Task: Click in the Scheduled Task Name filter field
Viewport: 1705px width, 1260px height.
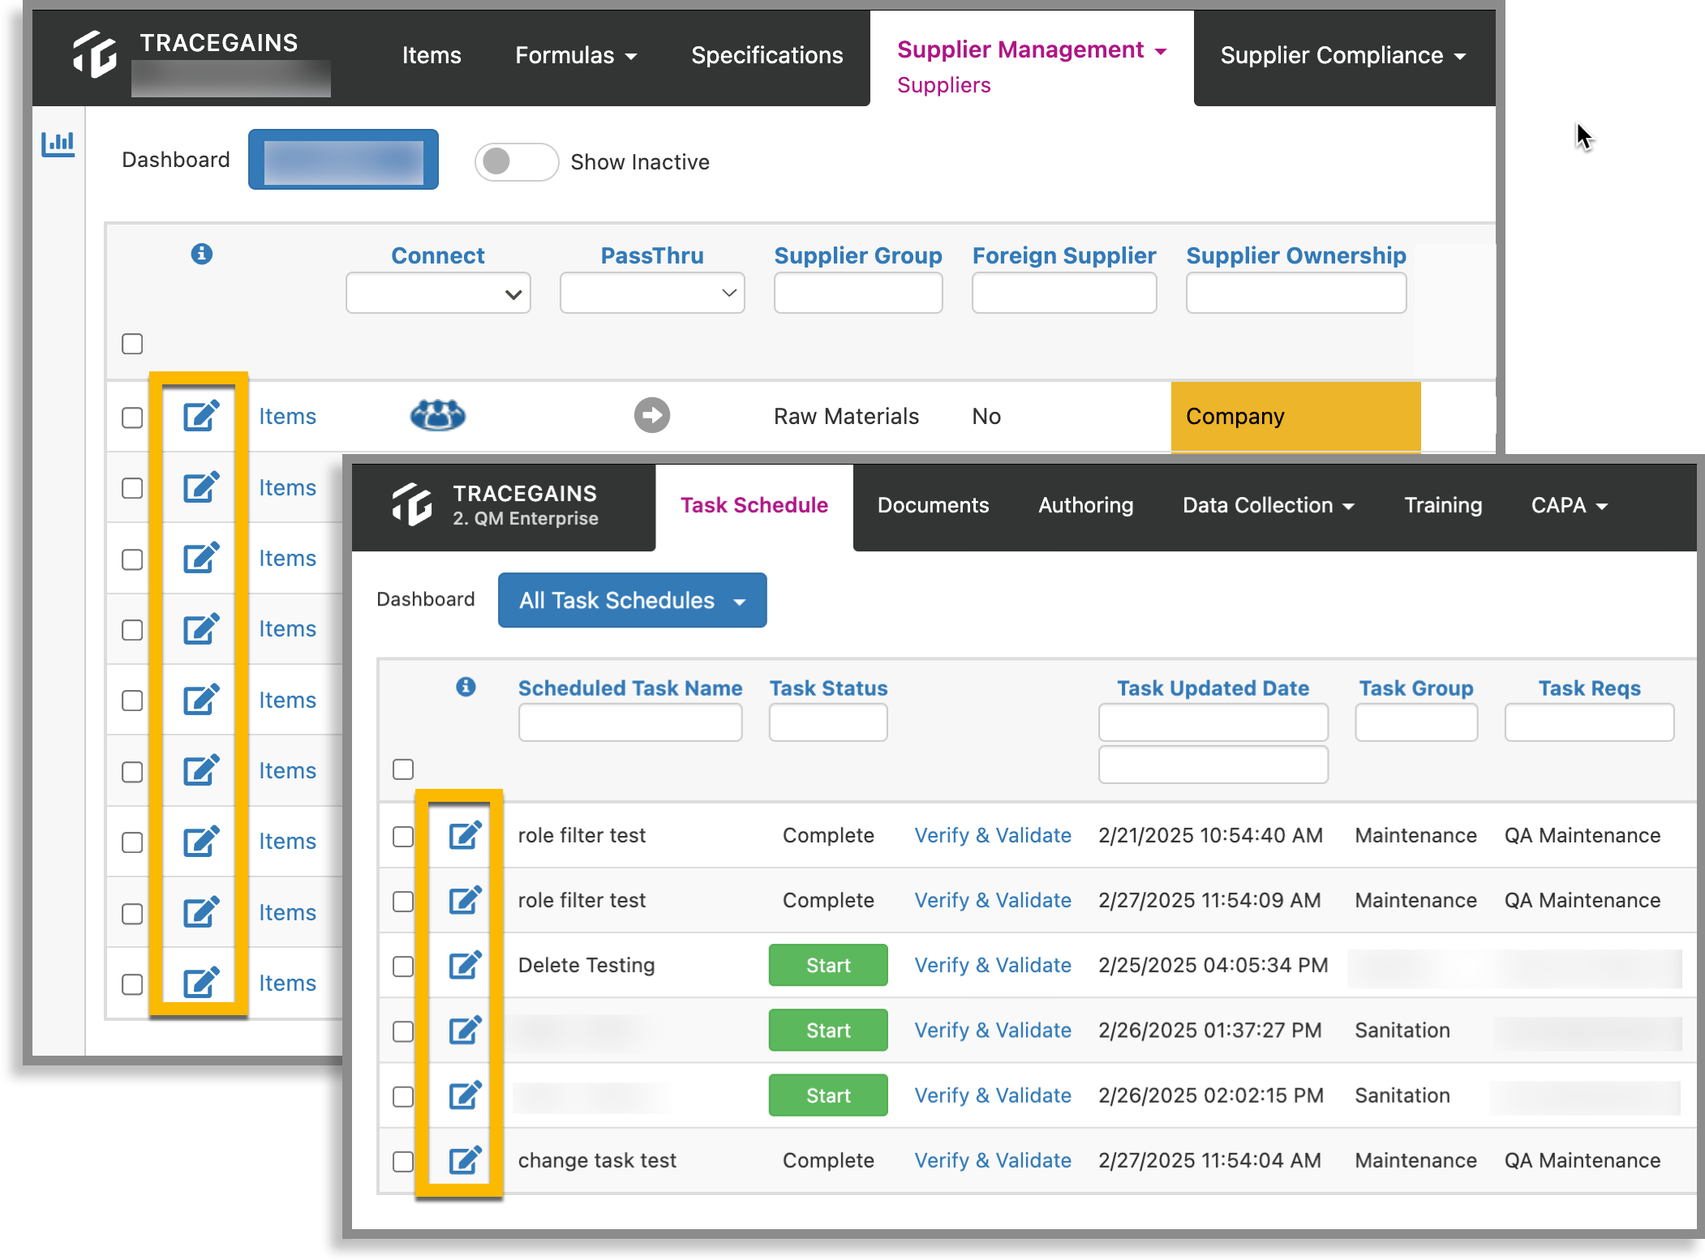Action: (x=630, y=722)
